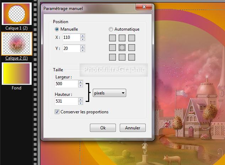Select the Fond gradient layer thumbnail
225x165 pixels.
coord(17,74)
